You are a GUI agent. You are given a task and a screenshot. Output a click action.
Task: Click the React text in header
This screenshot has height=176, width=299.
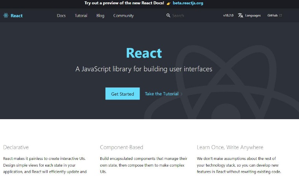(x=17, y=16)
